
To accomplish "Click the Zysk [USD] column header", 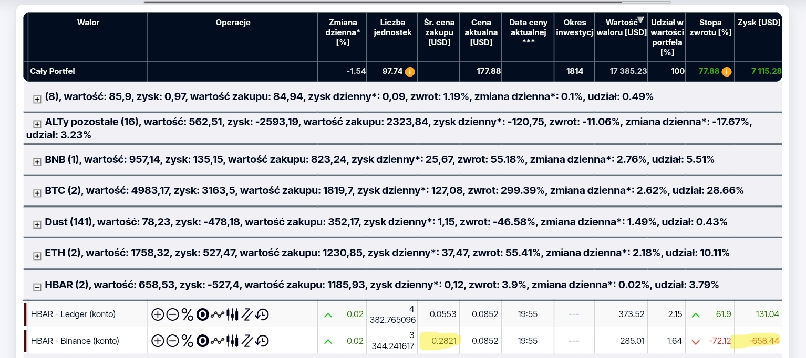I will (758, 23).
